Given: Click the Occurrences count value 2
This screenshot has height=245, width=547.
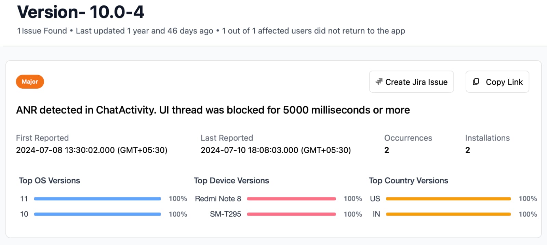Looking at the screenshot, I should click(x=386, y=150).
